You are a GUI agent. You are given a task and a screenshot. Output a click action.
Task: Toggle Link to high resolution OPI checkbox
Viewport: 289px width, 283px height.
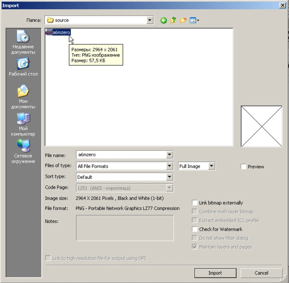pyautogui.click(x=48, y=258)
